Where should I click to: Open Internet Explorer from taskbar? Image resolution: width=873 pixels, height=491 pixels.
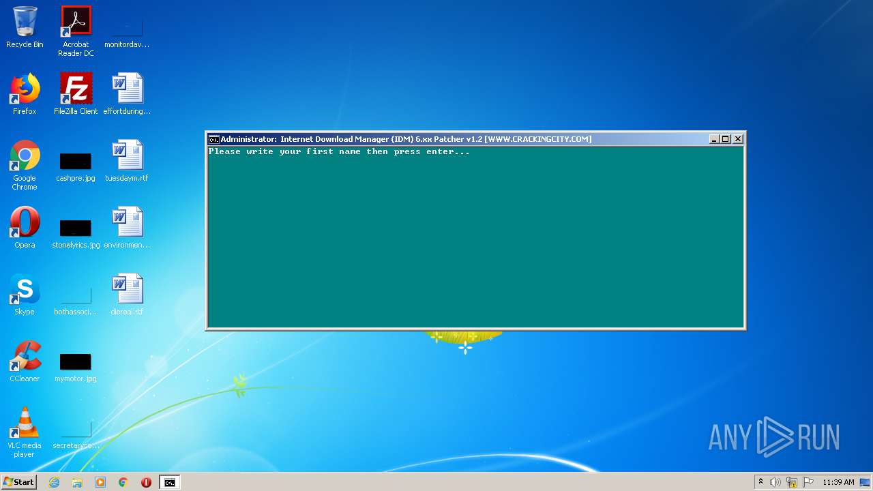(x=55, y=482)
